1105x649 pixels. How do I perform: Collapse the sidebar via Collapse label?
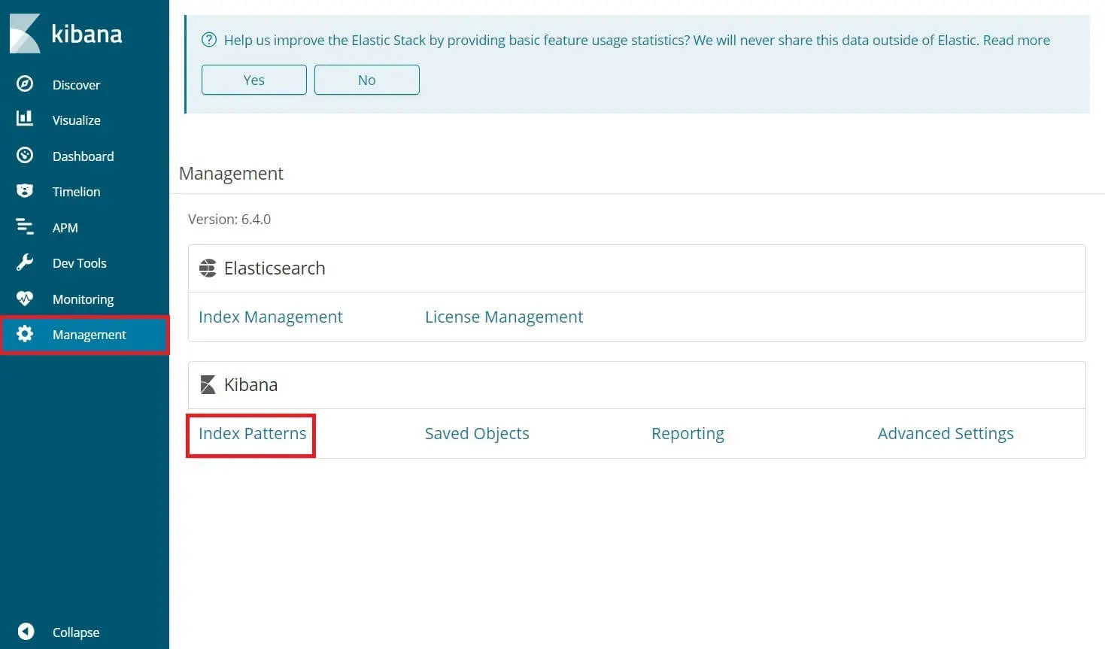[x=75, y=632]
